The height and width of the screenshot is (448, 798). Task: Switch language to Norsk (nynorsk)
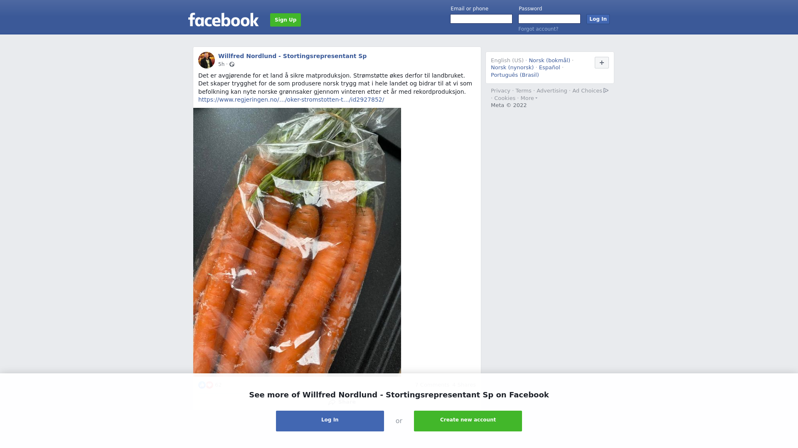coord(512,68)
